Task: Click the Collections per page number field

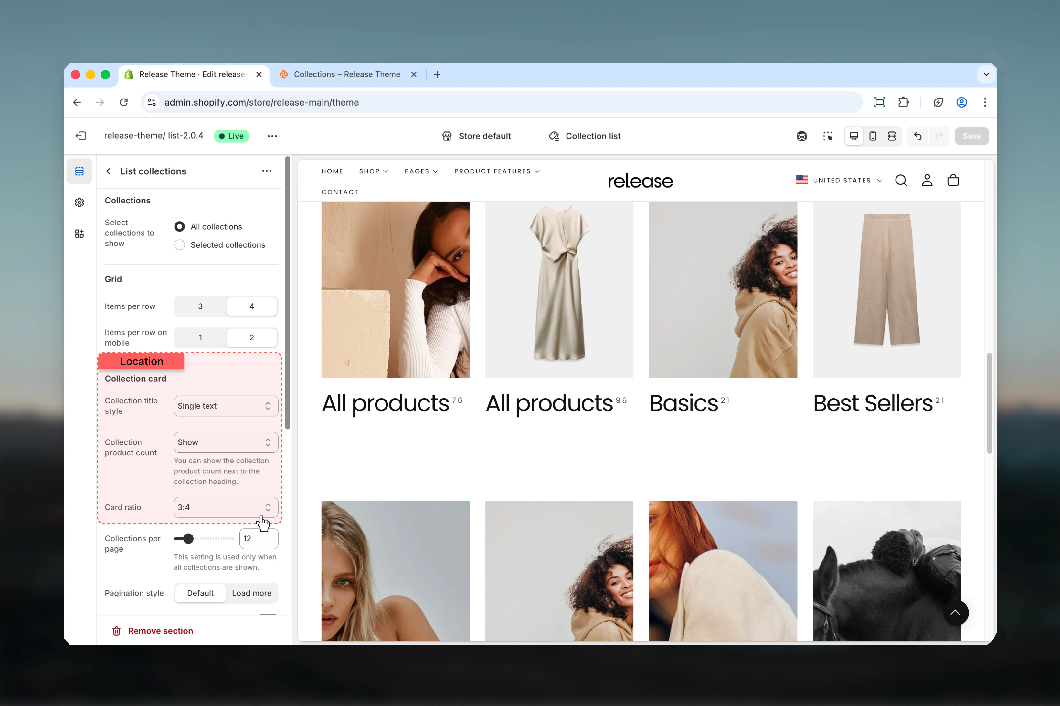Action: (259, 538)
